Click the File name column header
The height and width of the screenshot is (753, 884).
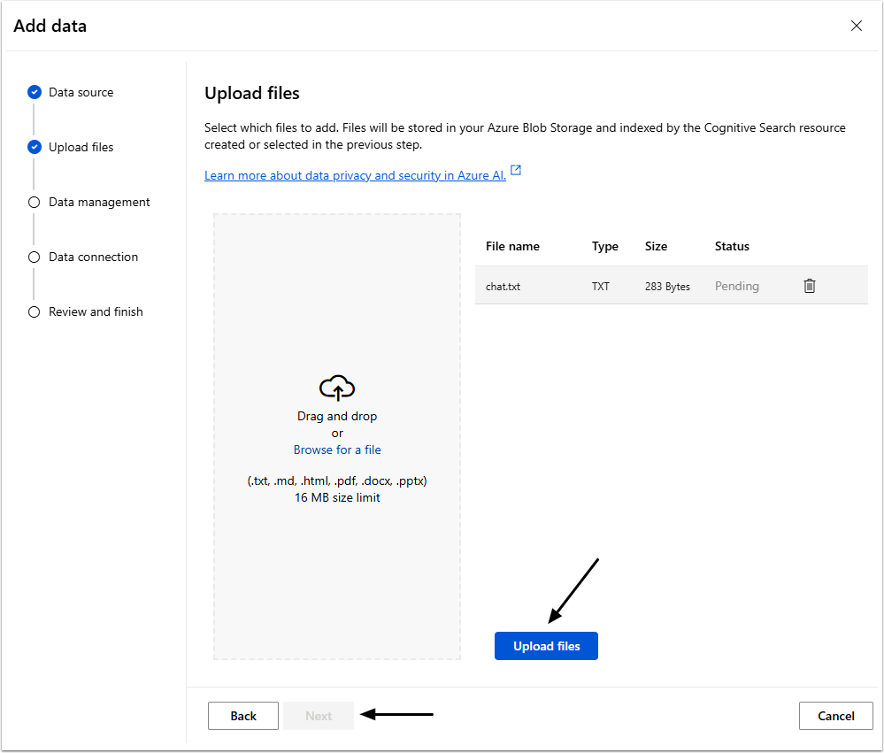512,246
